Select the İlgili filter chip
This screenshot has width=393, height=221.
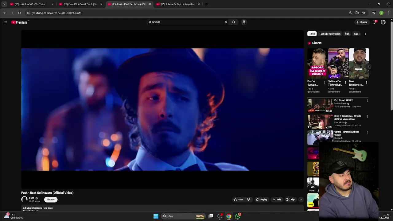click(347, 34)
